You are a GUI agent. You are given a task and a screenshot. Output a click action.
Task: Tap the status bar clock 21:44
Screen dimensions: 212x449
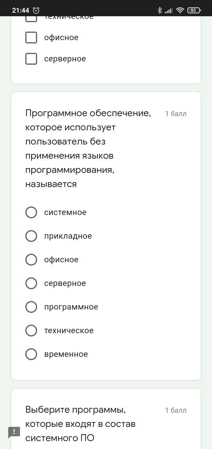pos(21,10)
